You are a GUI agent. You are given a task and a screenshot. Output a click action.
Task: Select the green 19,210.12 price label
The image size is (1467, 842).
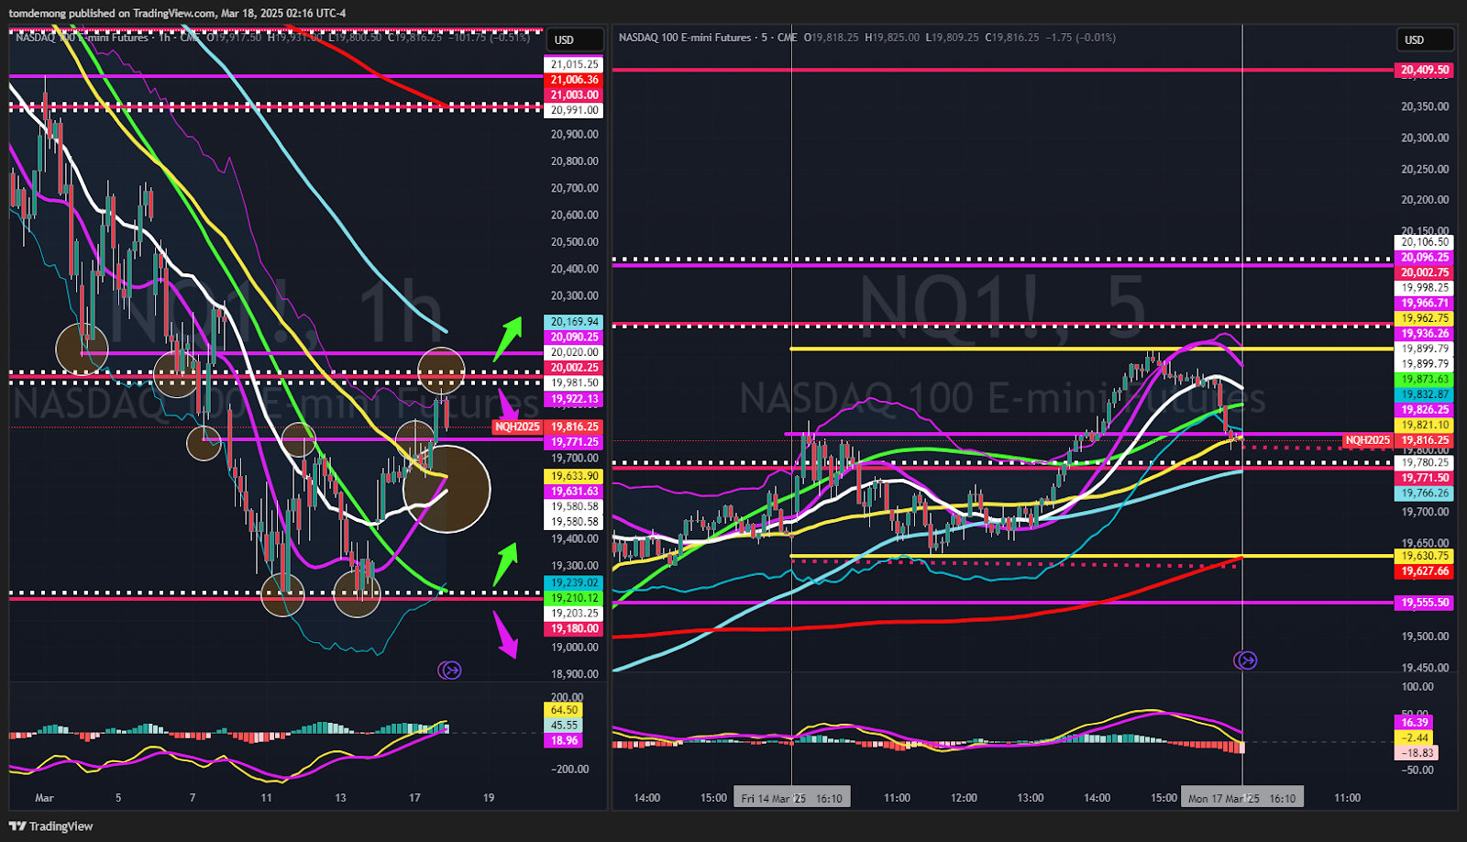(x=575, y=598)
